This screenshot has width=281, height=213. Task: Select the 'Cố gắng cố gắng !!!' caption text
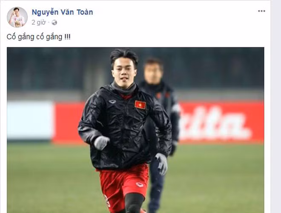click(38, 37)
